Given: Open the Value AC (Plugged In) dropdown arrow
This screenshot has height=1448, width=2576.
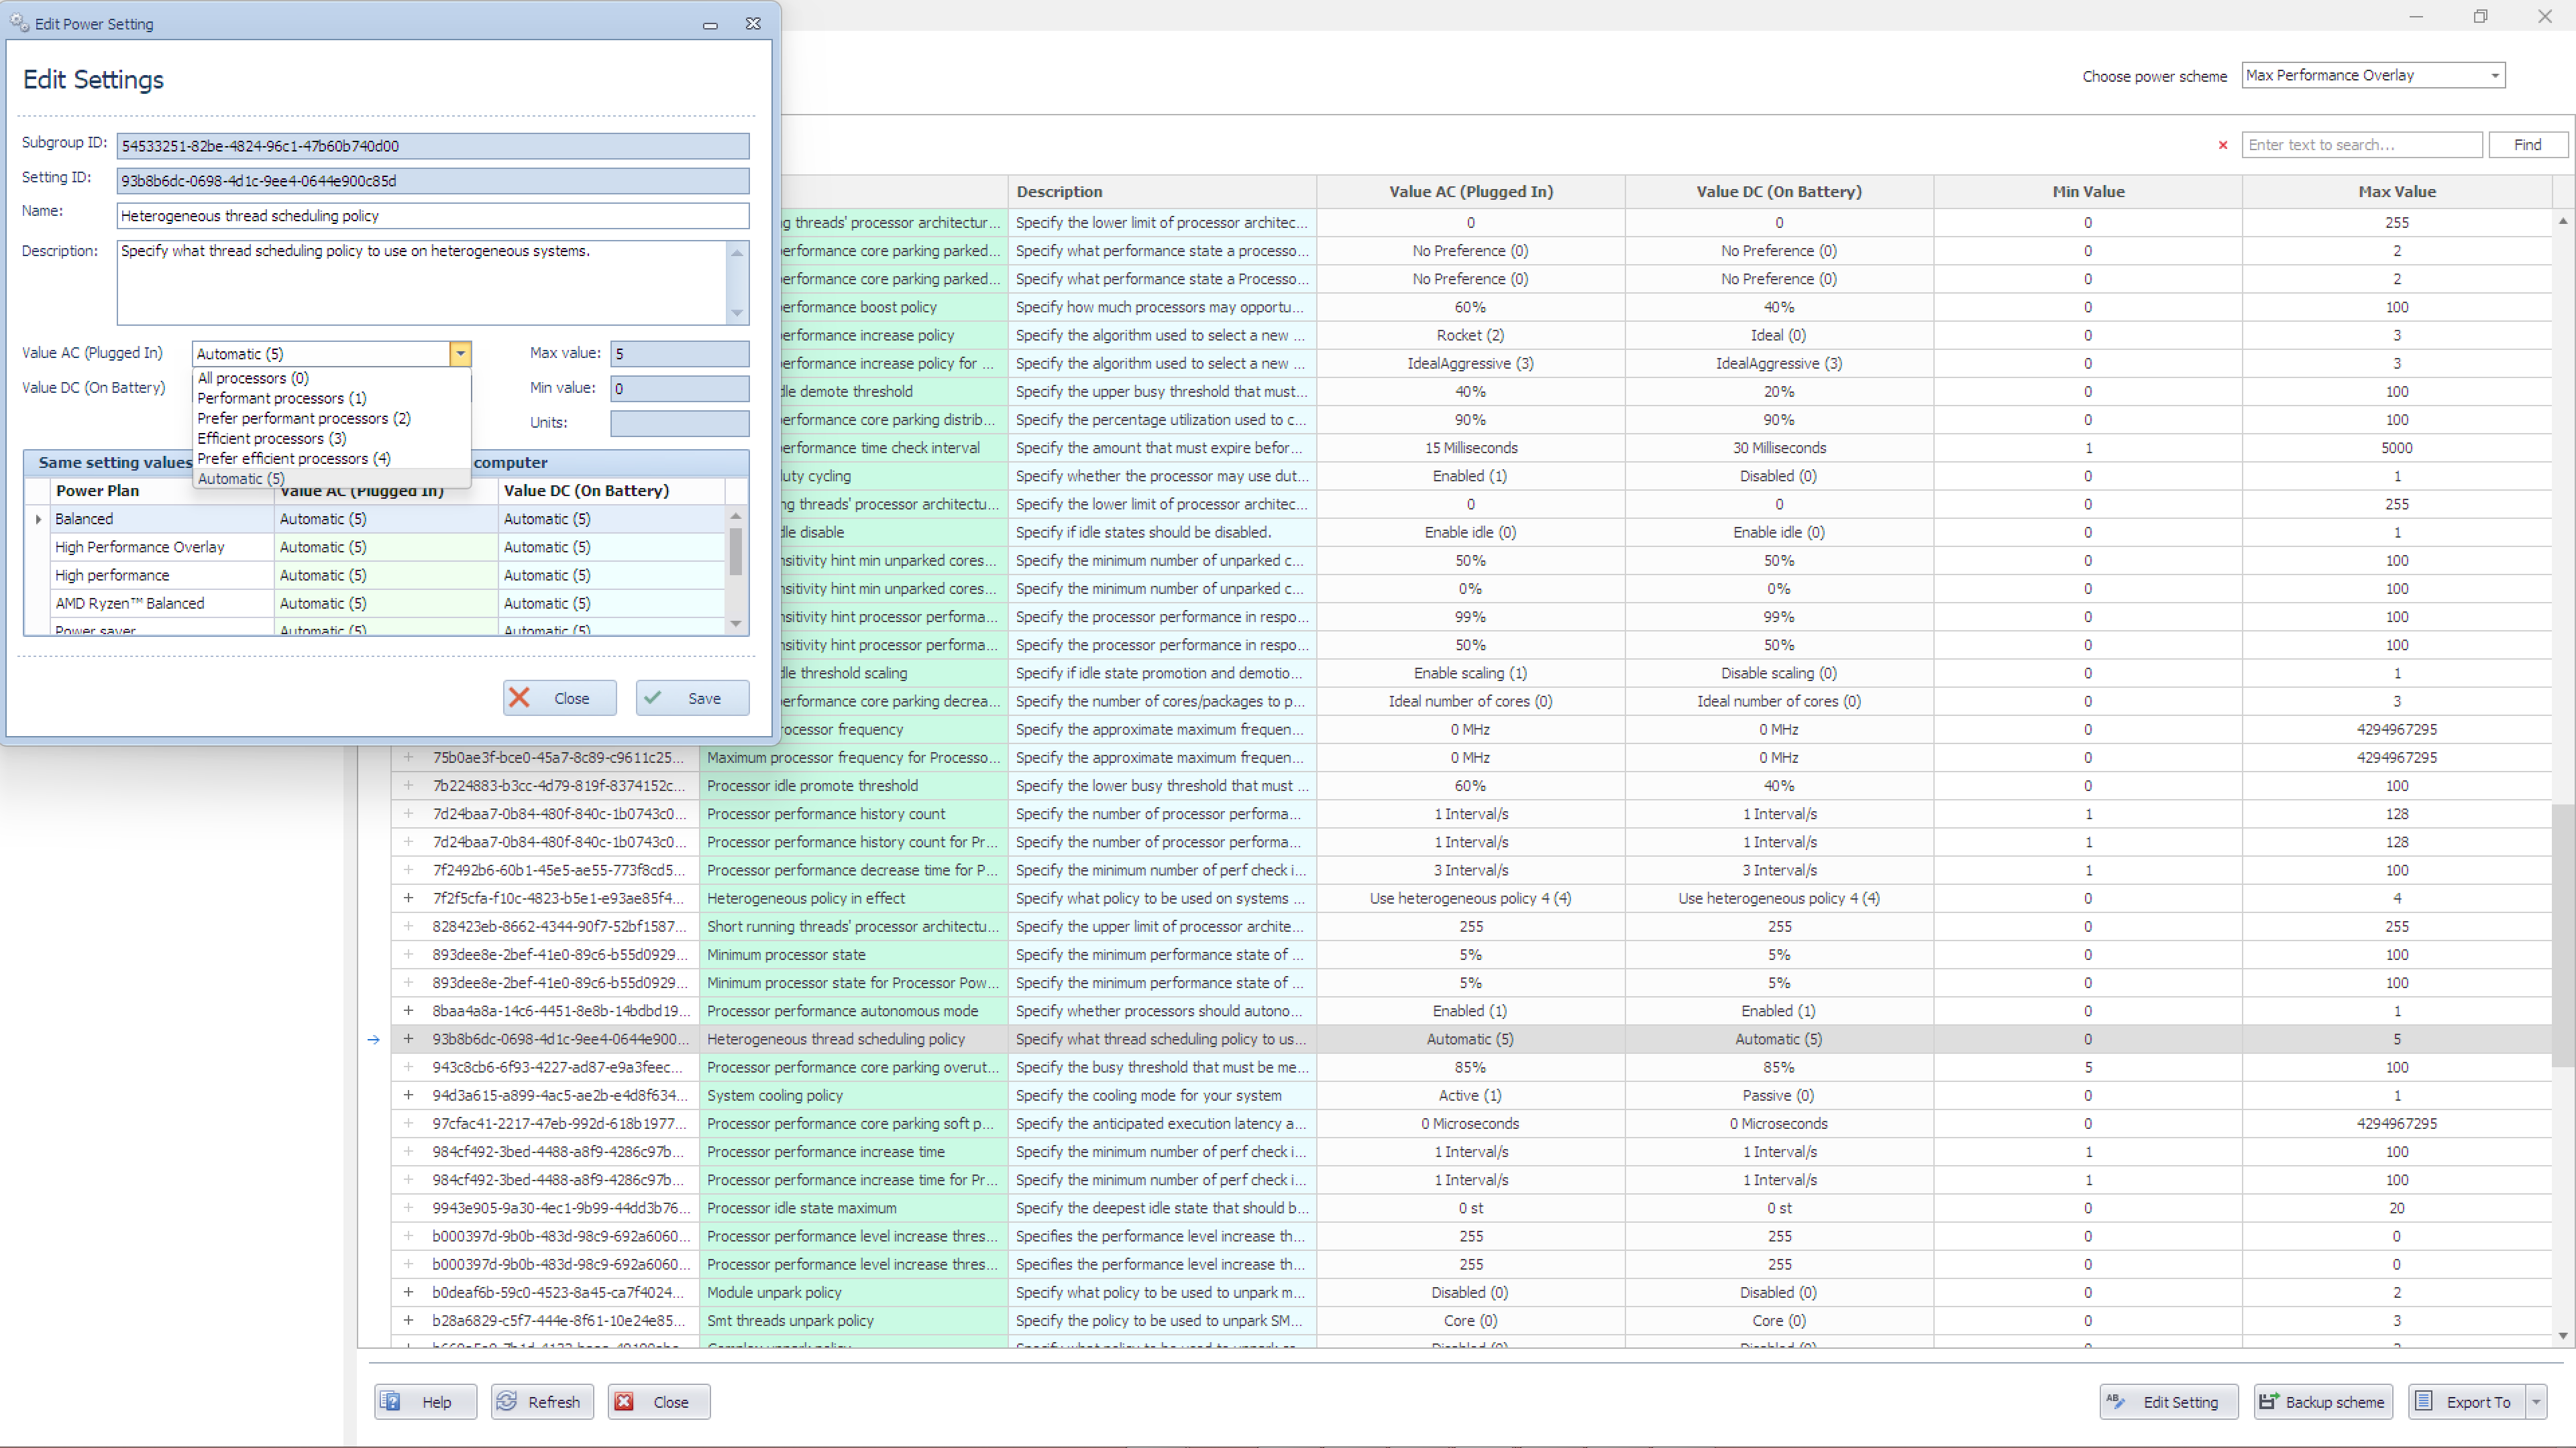Looking at the screenshot, I should [460, 353].
